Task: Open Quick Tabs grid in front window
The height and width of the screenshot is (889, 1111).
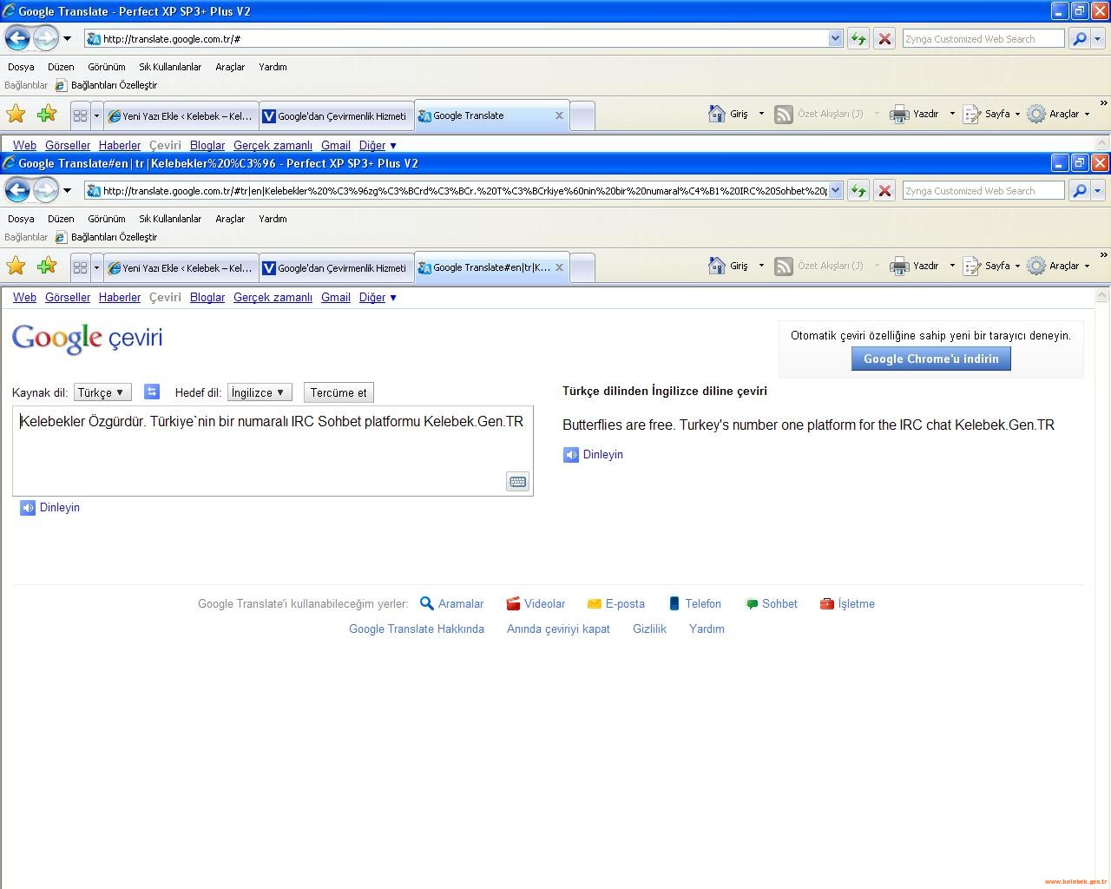Action: pos(80,267)
